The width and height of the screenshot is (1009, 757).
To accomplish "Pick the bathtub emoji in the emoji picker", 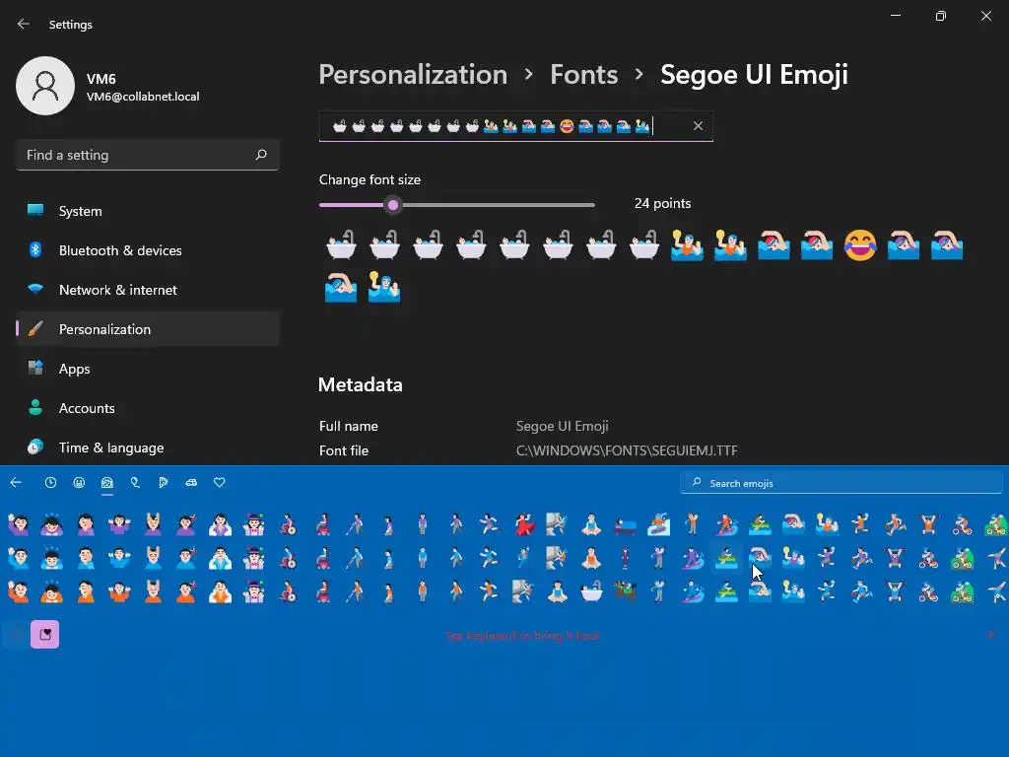I will pyautogui.click(x=591, y=591).
